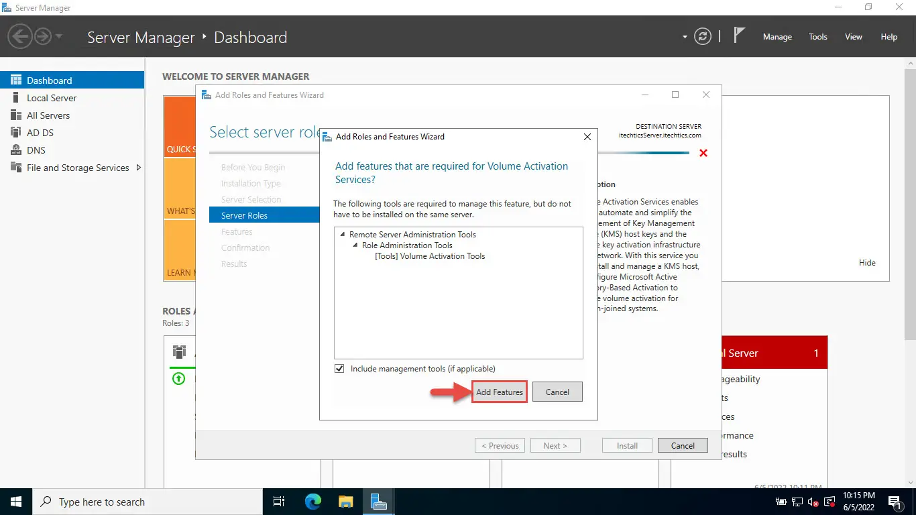The width and height of the screenshot is (916, 515).
Task: Select Local Server in sidebar
Action: (52, 98)
